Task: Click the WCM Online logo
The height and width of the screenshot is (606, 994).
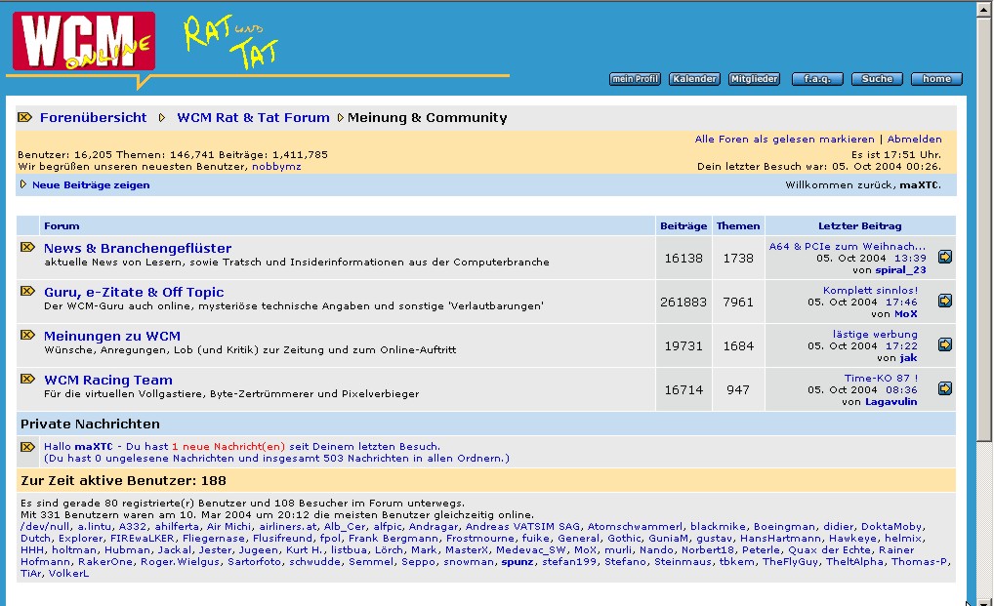Action: point(84,41)
